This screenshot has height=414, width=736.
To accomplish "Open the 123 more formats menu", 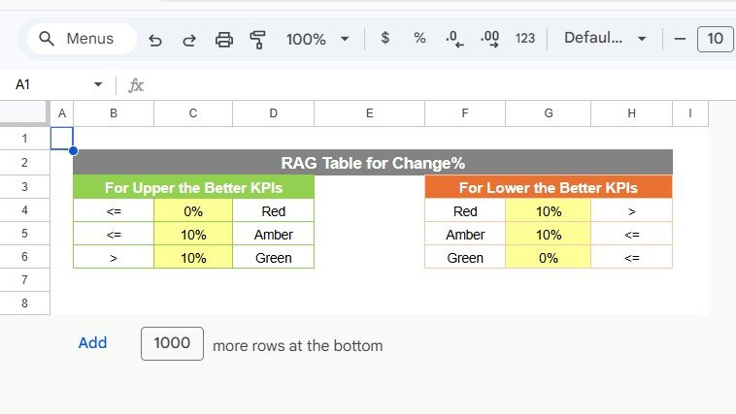I will 525,39.
